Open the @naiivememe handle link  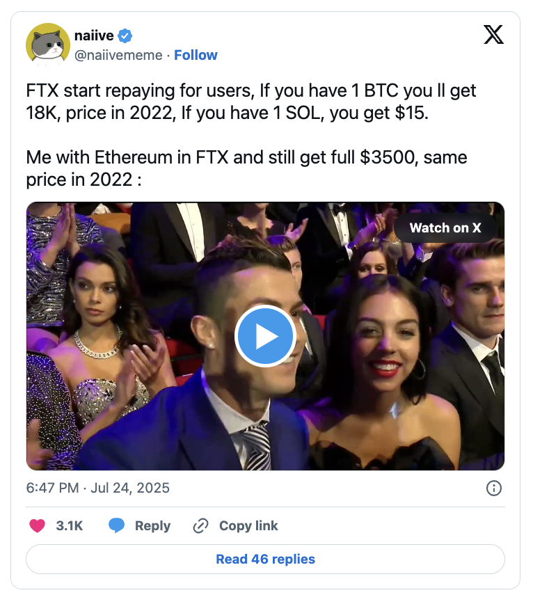point(118,55)
